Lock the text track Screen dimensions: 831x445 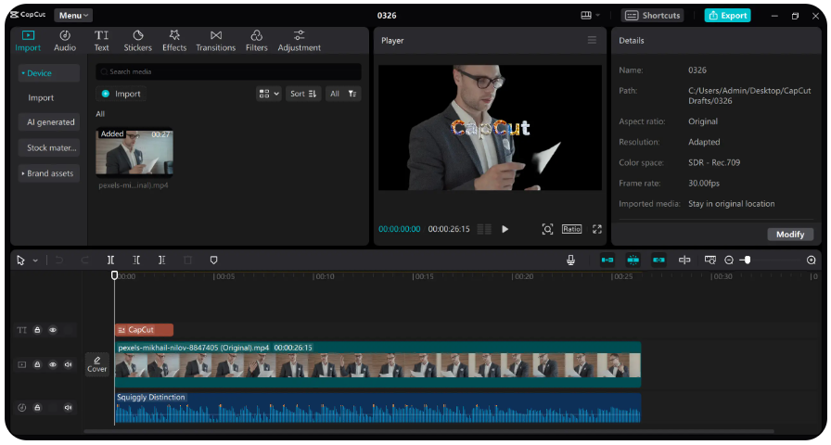tap(37, 330)
